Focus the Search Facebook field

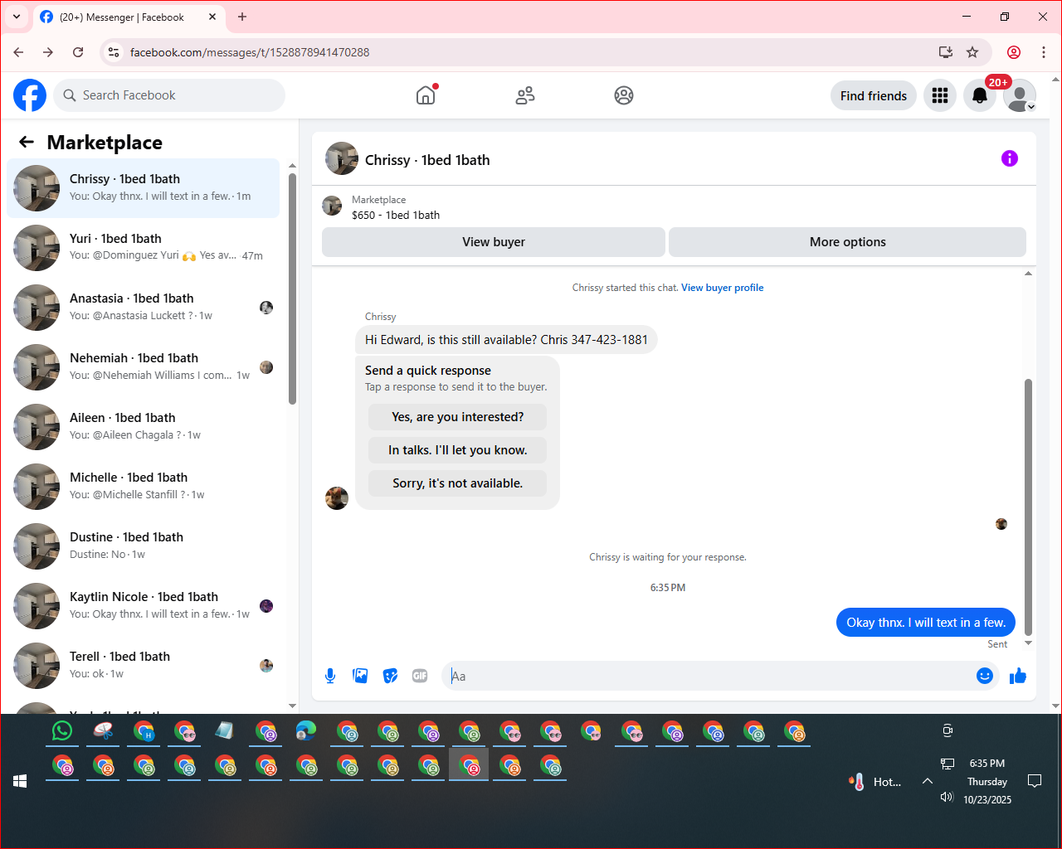click(169, 95)
